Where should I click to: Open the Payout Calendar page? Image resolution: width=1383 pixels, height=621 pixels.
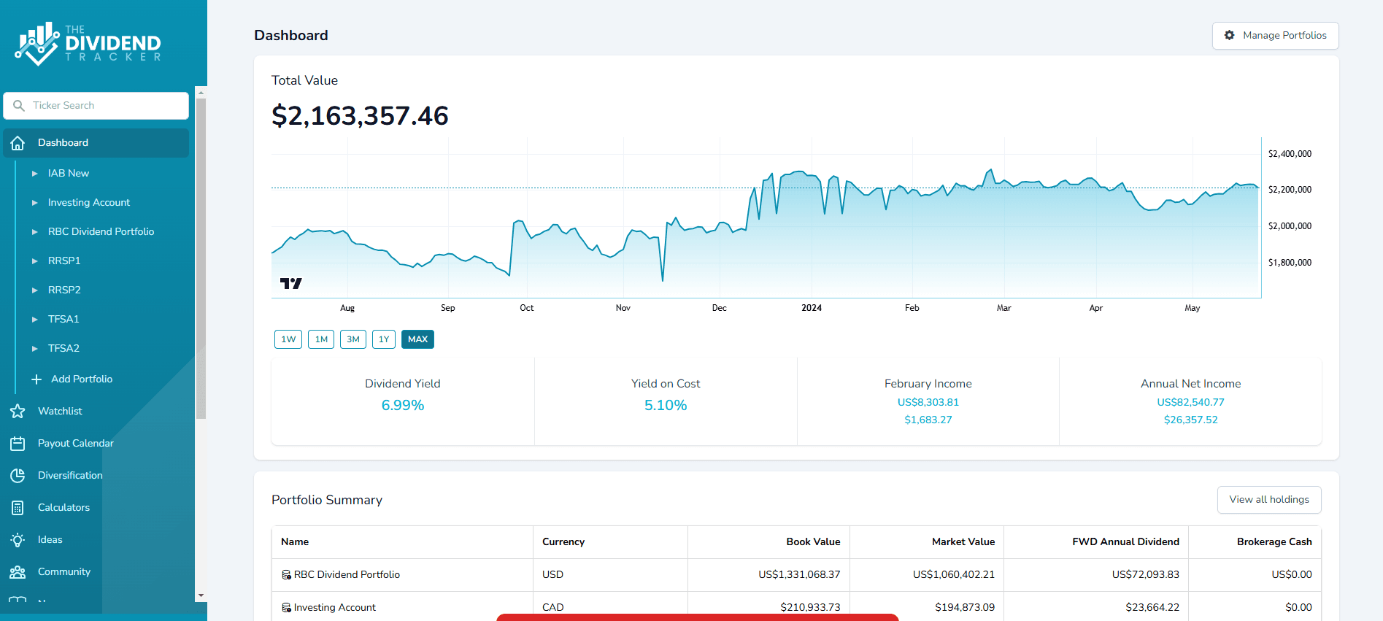(76, 444)
